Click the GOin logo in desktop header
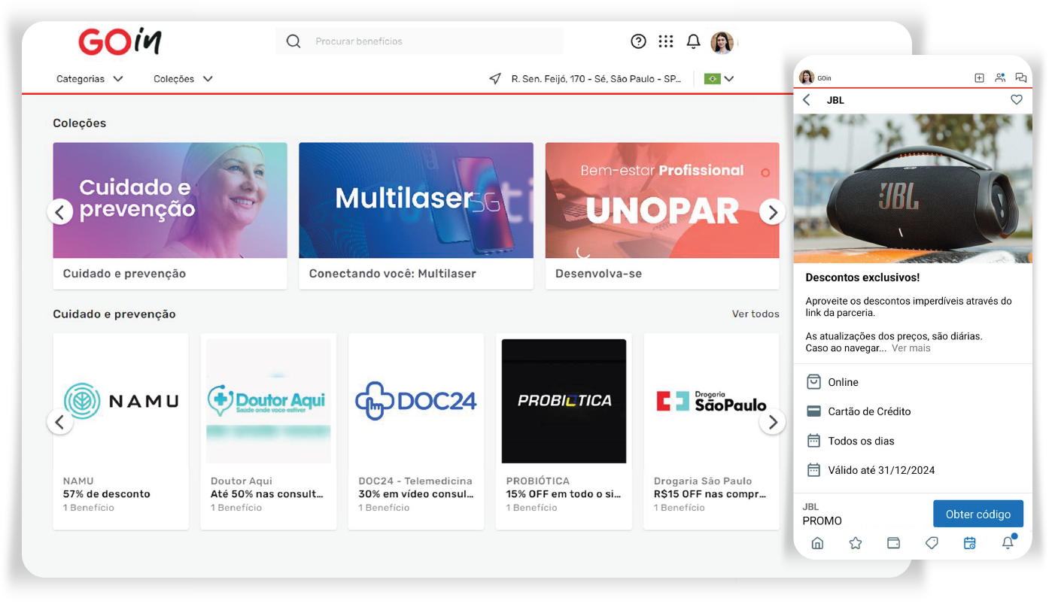Viewport: 1049px width, 604px height. tap(120, 41)
